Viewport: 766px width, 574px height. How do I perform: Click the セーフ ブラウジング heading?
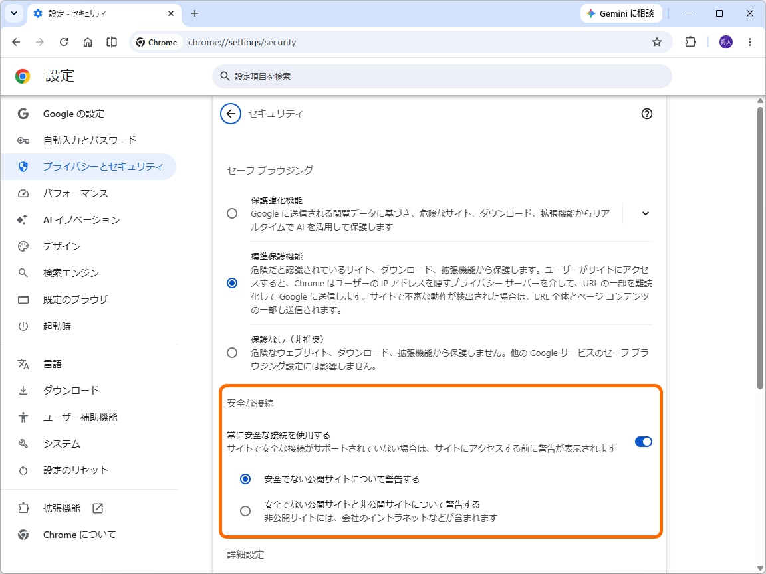coord(270,170)
